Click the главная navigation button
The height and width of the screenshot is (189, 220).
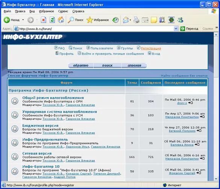tap(134, 65)
